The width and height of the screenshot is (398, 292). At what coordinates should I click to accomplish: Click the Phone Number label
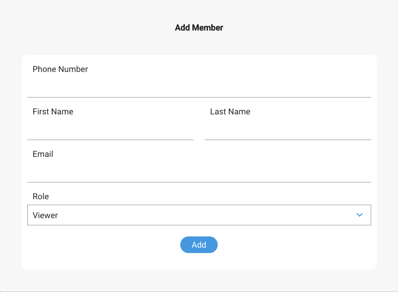tap(60, 69)
